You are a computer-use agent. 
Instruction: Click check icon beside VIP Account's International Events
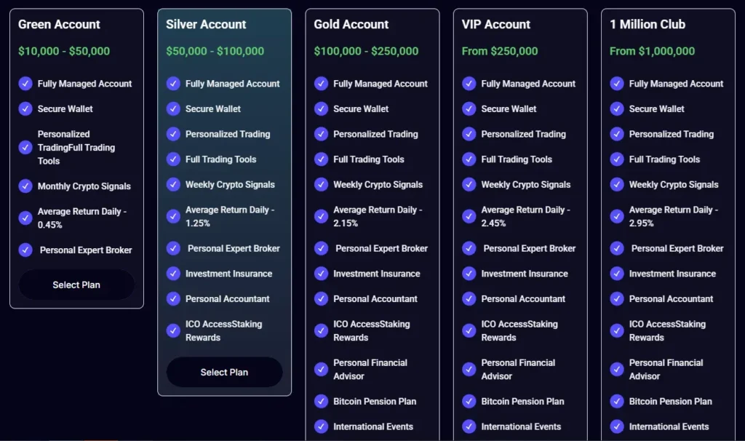click(469, 426)
